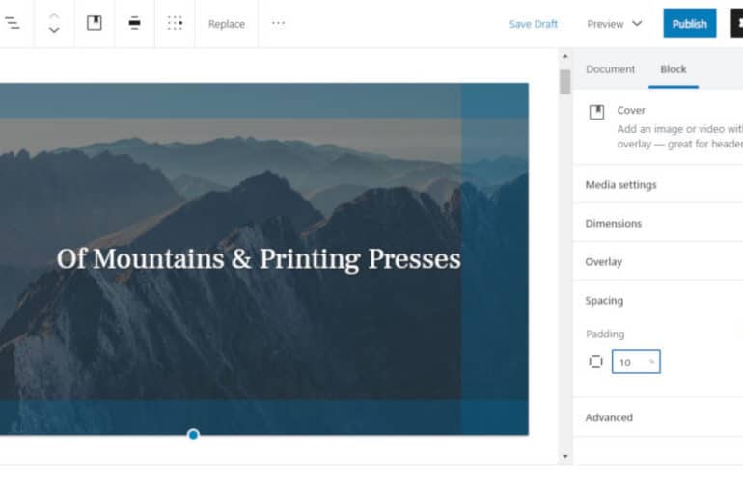Image resolution: width=743 pixels, height=482 pixels.
Task: Switch to the Document tab
Action: tap(610, 69)
